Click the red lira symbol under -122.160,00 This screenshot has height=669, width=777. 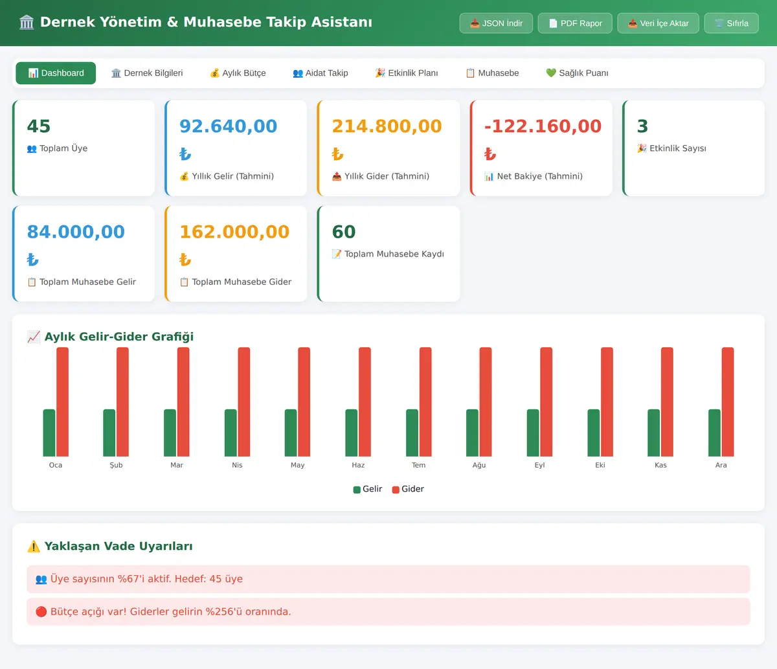490,154
